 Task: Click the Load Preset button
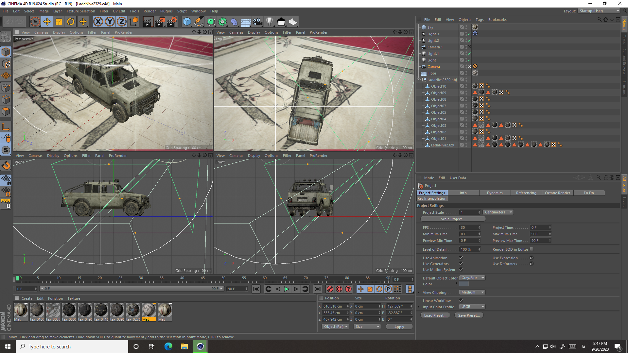point(435,315)
